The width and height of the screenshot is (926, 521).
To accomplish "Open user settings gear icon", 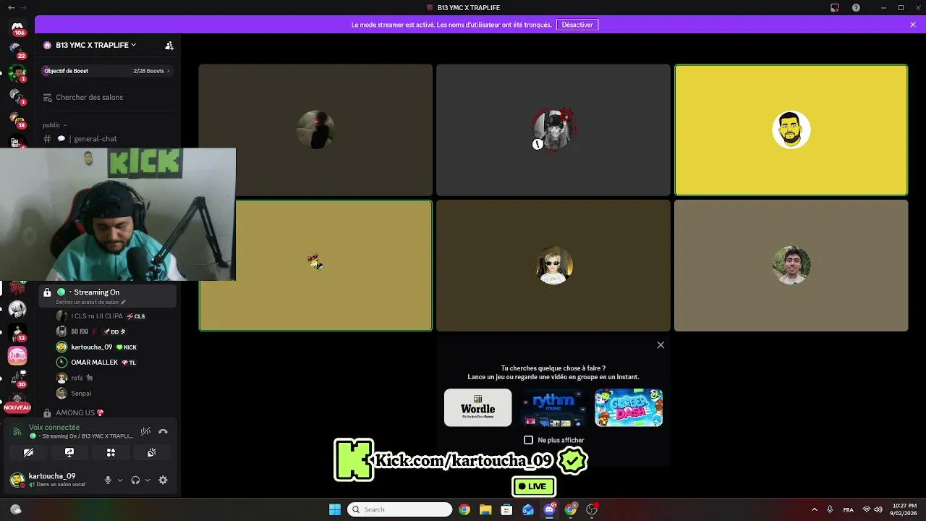I will 163,480.
